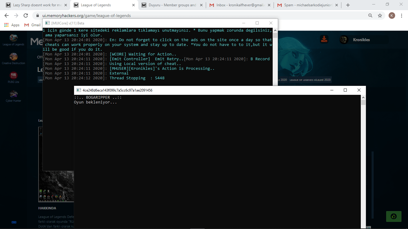Click the web page vertical scrollbar
The width and height of the screenshot is (408, 229).
372,185
